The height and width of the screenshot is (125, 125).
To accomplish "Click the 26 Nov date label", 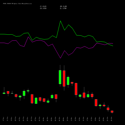I will pyautogui.click(x=31, y=119).
